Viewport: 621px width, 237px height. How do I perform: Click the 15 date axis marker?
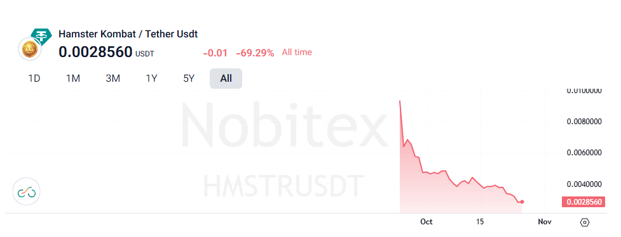(x=480, y=222)
